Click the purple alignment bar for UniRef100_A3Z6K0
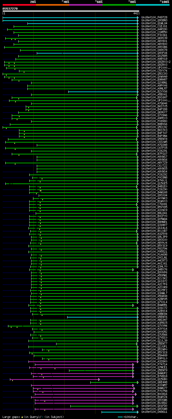This screenshot has width=172, height=419. (x=84, y=362)
